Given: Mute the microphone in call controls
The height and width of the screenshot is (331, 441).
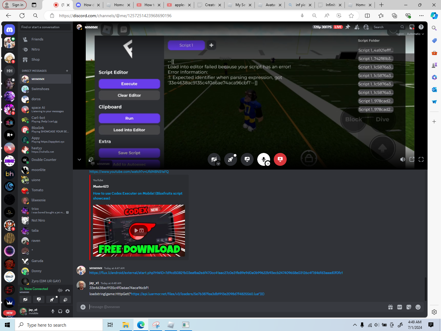Looking at the screenshot, I should (264, 159).
